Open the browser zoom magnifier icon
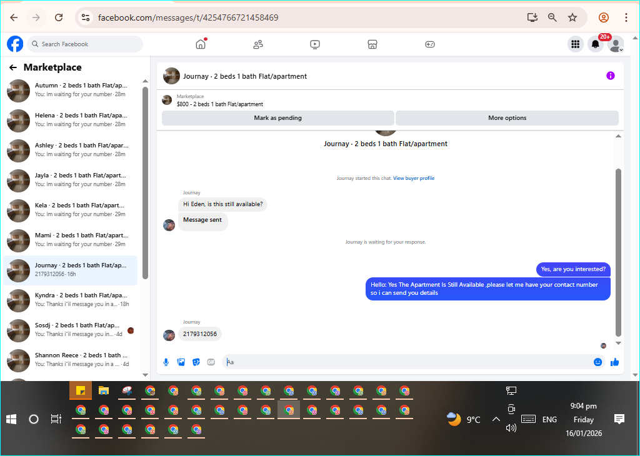Image resolution: width=640 pixels, height=456 pixels. [x=552, y=17]
